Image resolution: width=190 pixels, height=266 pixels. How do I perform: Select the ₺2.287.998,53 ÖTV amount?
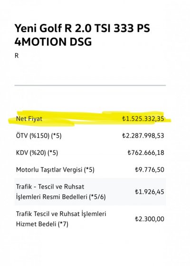pyautogui.click(x=143, y=136)
